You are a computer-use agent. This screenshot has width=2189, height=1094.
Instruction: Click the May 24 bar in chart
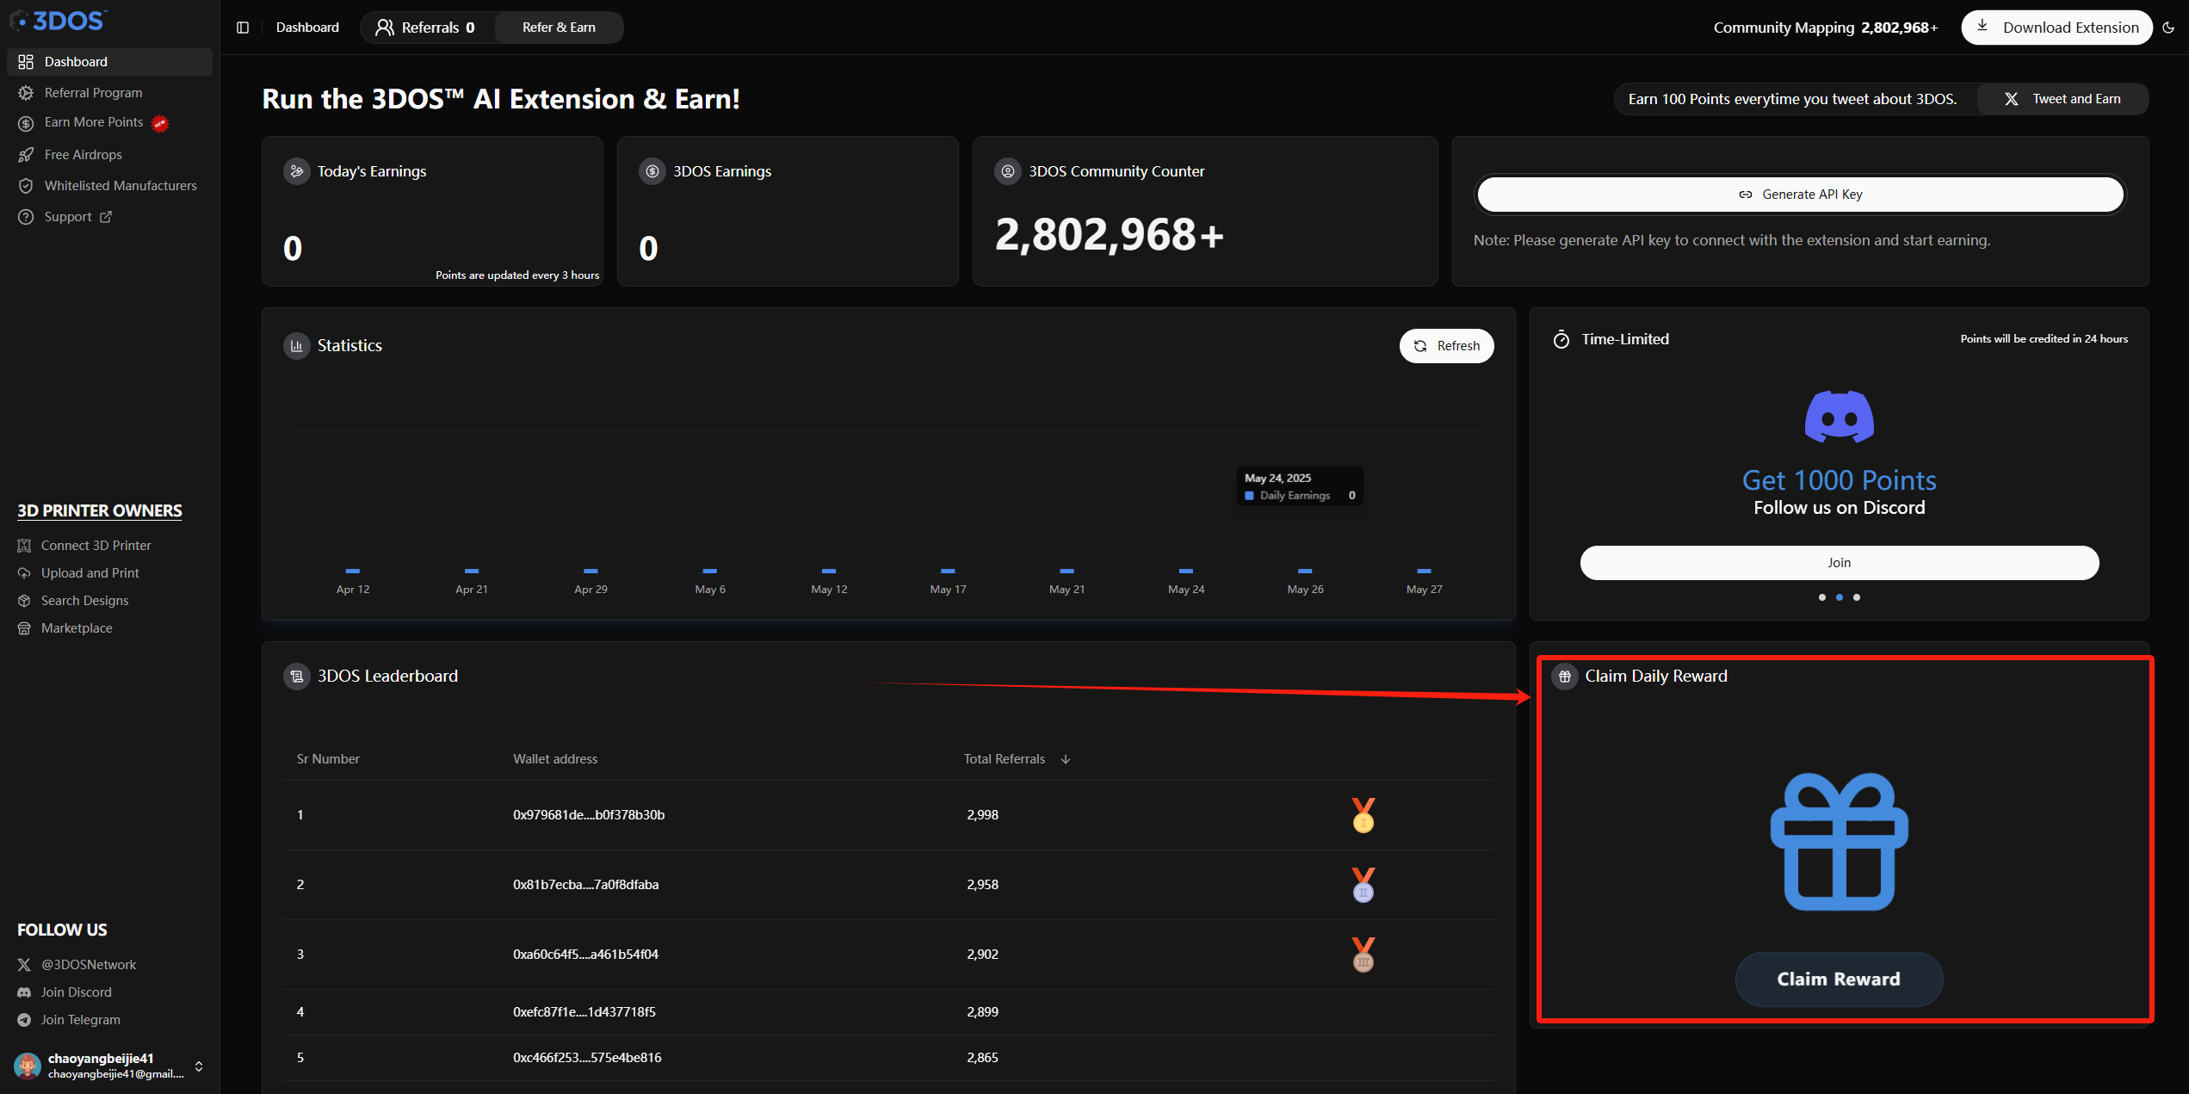pyautogui.click(x=1186, y=571)
